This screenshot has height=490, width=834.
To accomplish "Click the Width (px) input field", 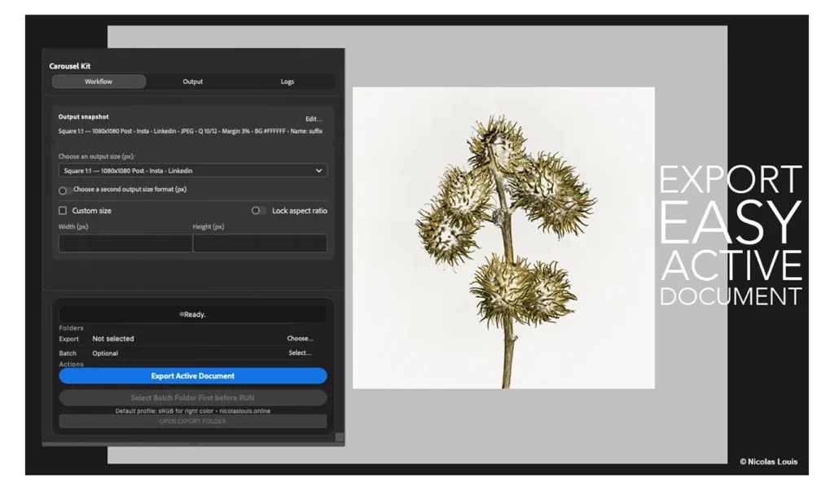I will 125,243.
